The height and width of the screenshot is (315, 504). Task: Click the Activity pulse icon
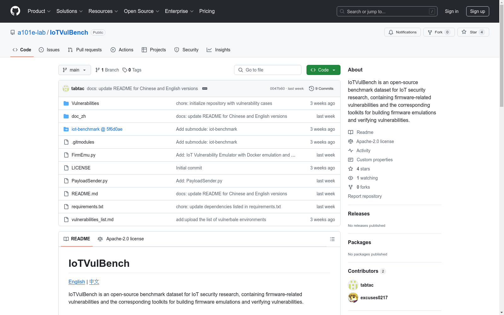(351, 151)
